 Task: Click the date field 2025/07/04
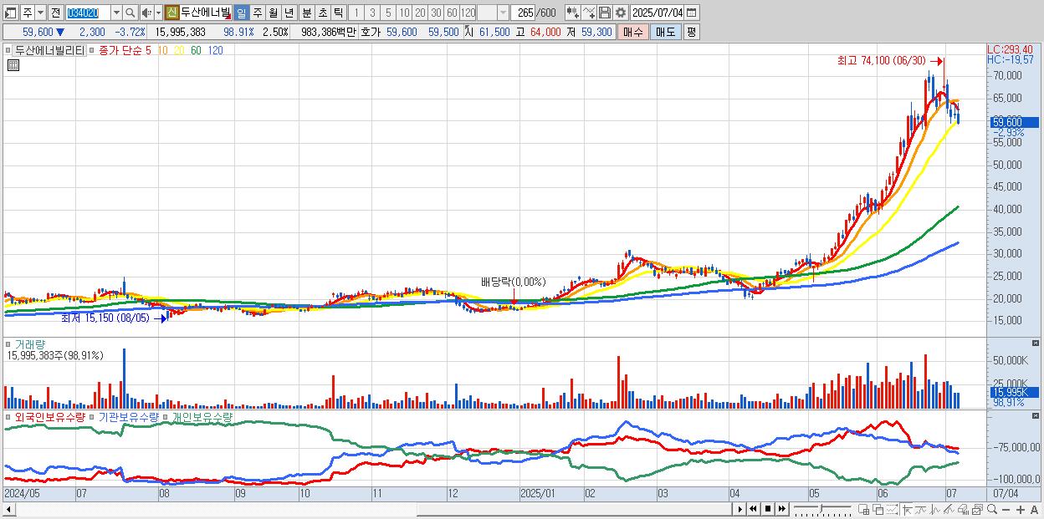(658, 13)
